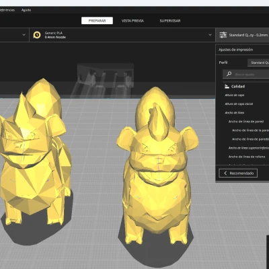Select the Ancho de línea de relleno setting
This screenshot has height=269, width=269.
247,157
